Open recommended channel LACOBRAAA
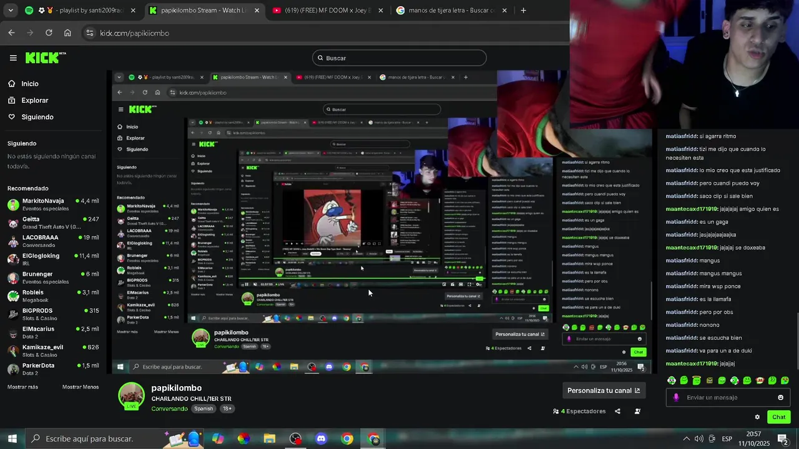This screenshot has height=449, width=799. 53,241
